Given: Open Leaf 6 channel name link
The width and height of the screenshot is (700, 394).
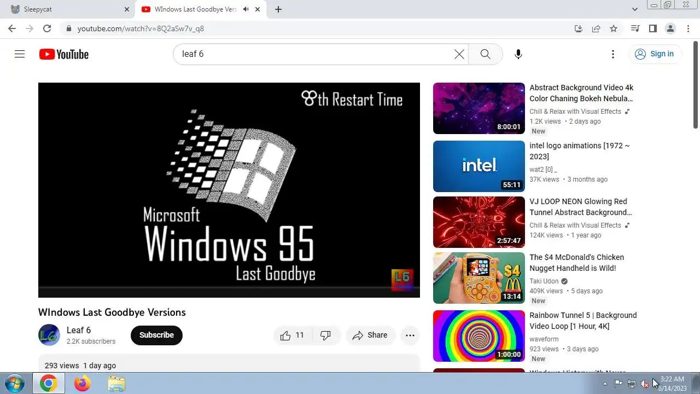Looking at the screenshot, I should click(x=79, y=330).
